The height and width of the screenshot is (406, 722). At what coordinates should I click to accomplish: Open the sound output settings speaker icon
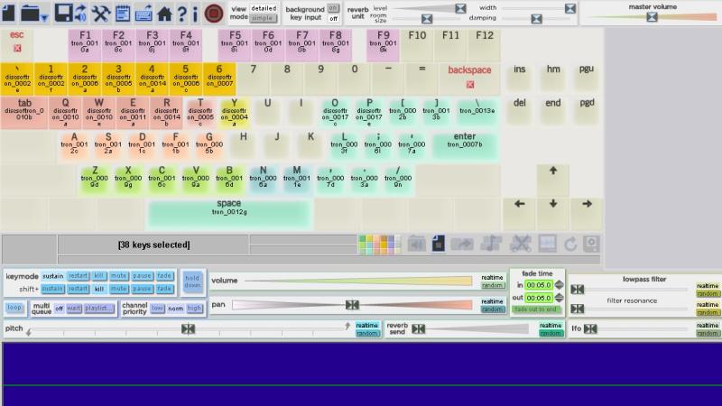tap(80, 13)
